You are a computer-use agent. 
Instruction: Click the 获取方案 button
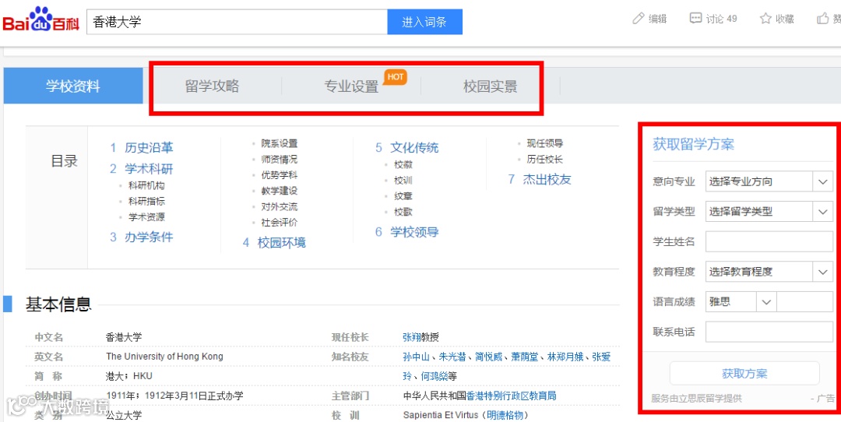(744, 374)
